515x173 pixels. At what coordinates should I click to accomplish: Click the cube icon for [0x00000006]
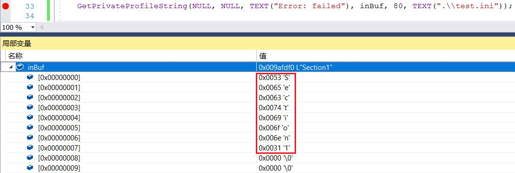(x=30, y=138)
